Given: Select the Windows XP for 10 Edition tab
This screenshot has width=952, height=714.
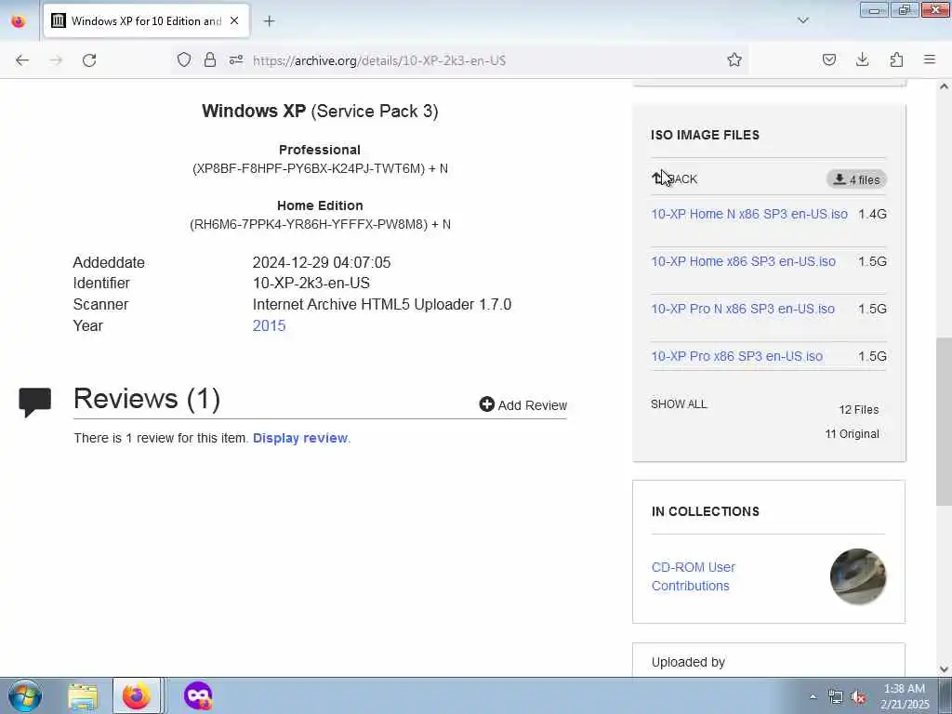Looking at the screenshot, I should pyautogui.click(x=146, y=21).
